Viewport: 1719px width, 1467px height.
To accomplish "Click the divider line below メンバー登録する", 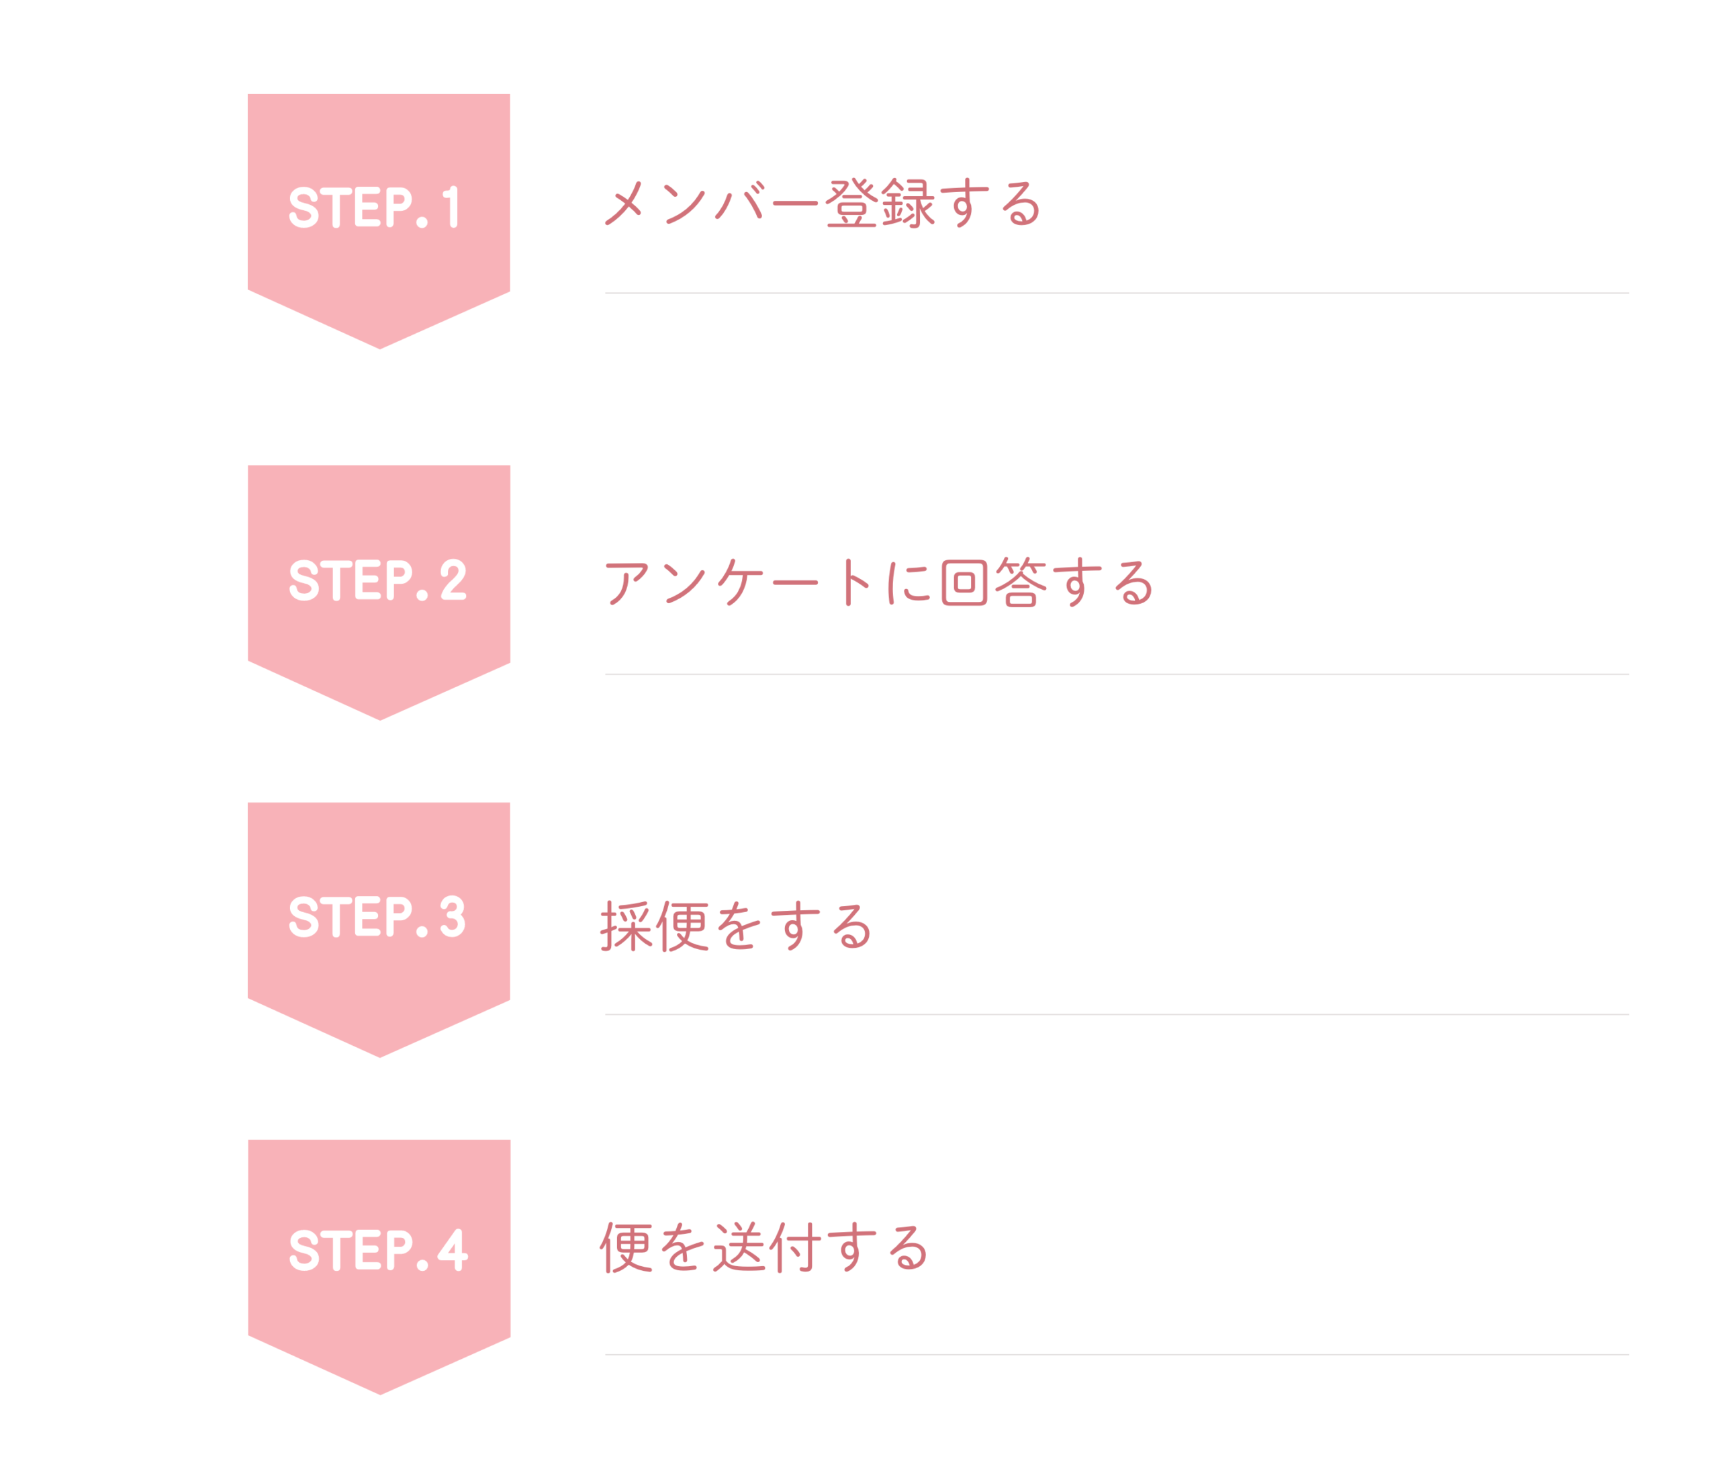I will coord(1117,293).
